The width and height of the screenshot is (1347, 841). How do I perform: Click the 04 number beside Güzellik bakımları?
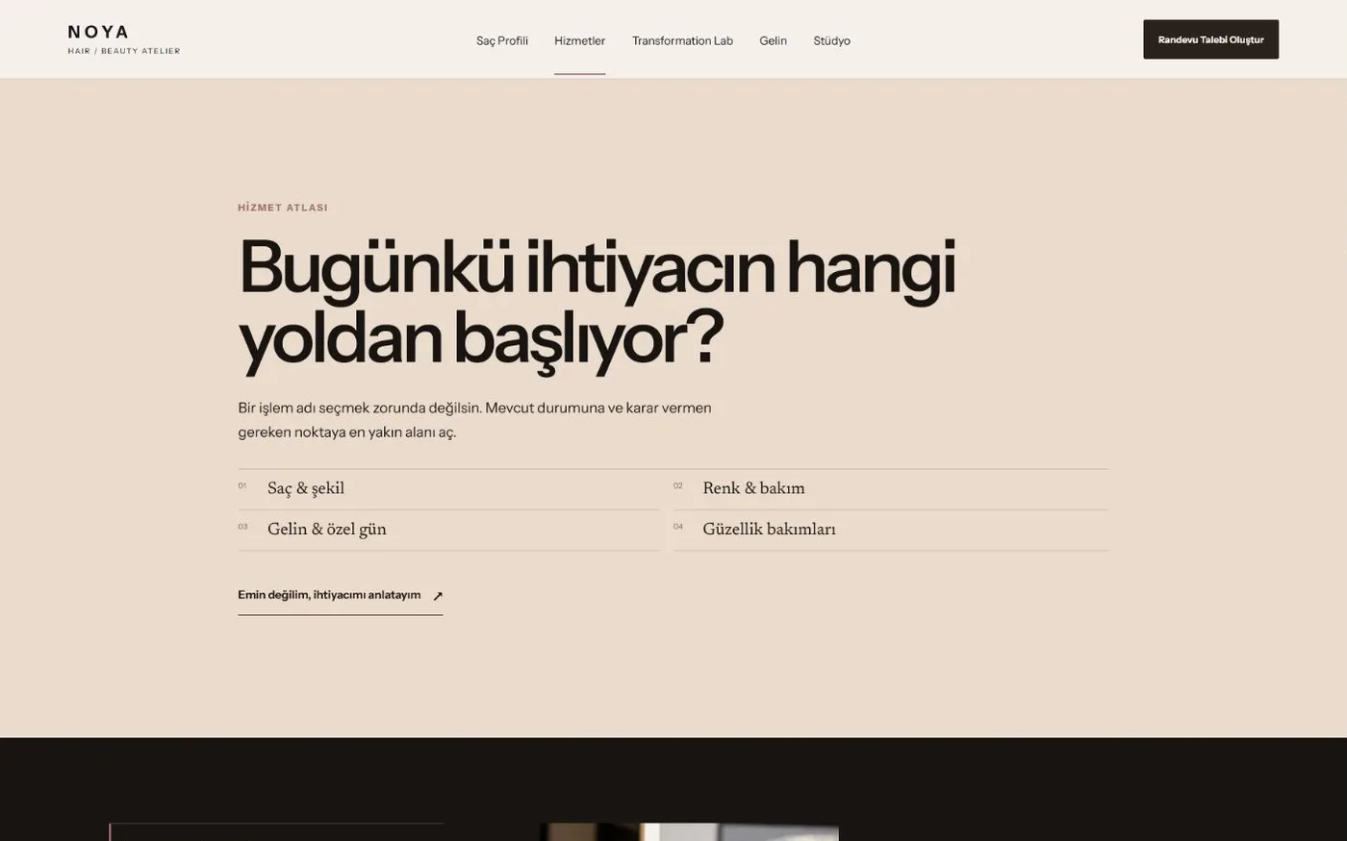point(678,527)
